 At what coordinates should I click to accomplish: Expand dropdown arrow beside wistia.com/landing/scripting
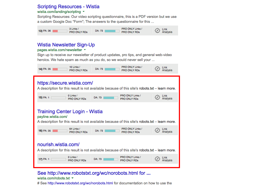[x=84, y=12]
